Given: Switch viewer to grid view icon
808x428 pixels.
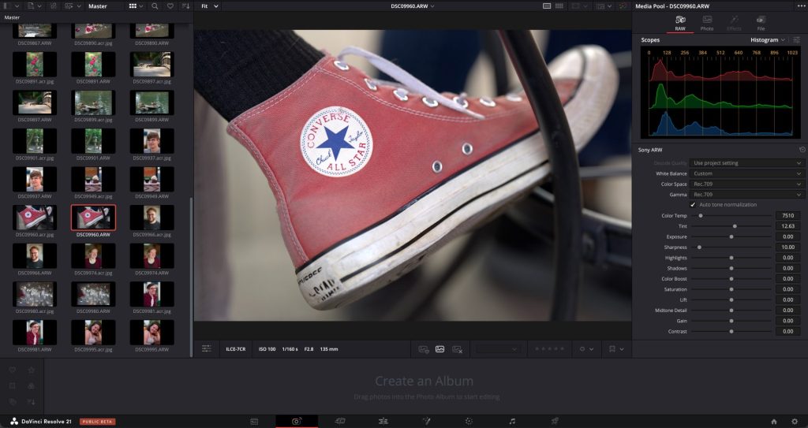Looking at the screenshot, I should pyautogui.click(x=559, y=6).
